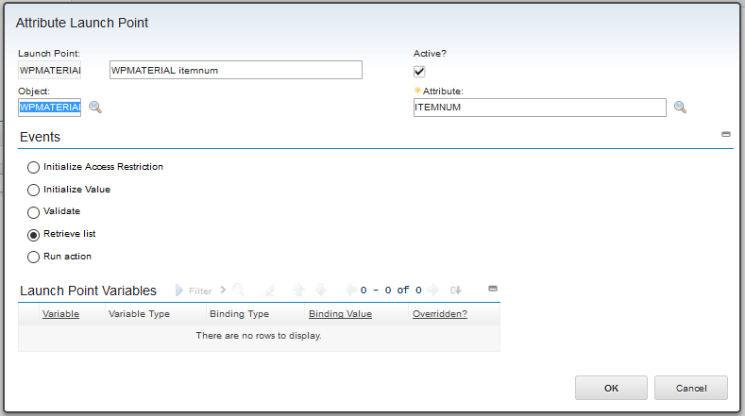Click the Object input field
Viewport: 745px width, 416px height.
pyautogui.click(x=49, y=108)
